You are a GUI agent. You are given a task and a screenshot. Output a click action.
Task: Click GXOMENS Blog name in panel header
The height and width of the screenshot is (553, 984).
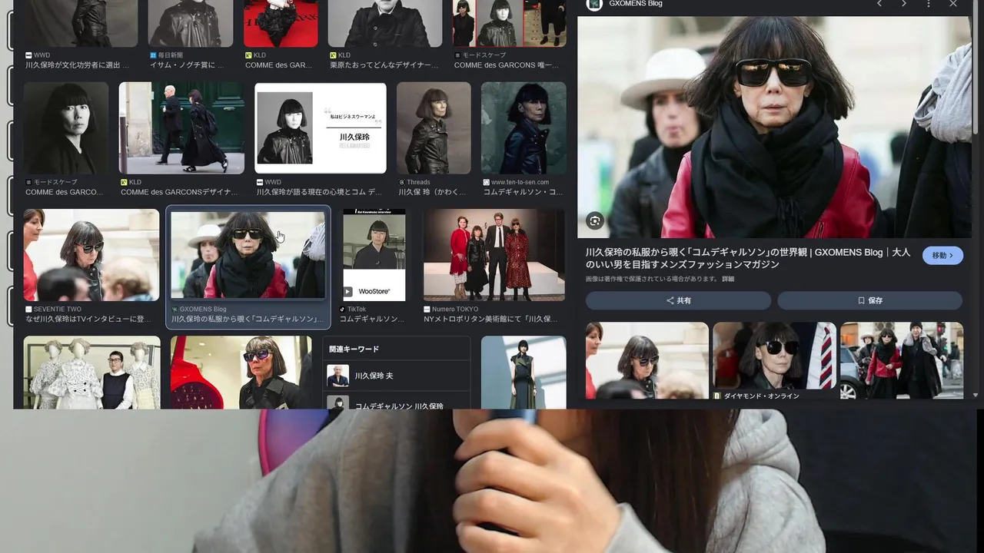point(636,4)
